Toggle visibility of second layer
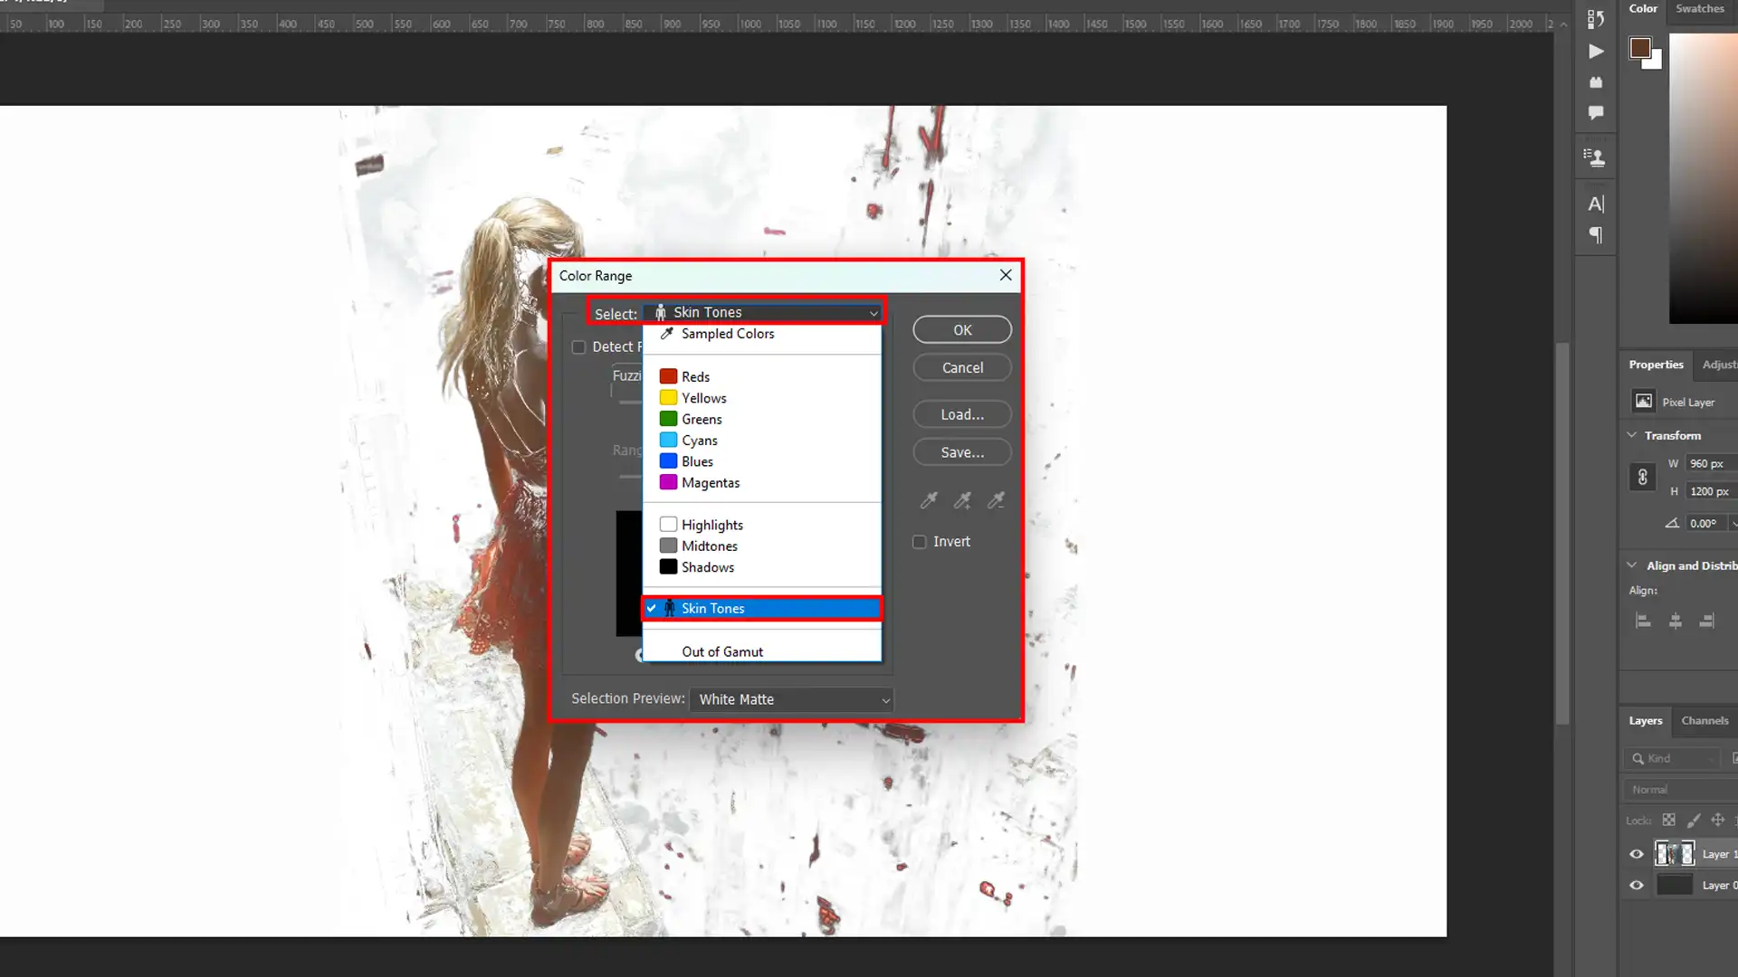The height and width of the screenshot is (977, 1738). pos(1637,885)
